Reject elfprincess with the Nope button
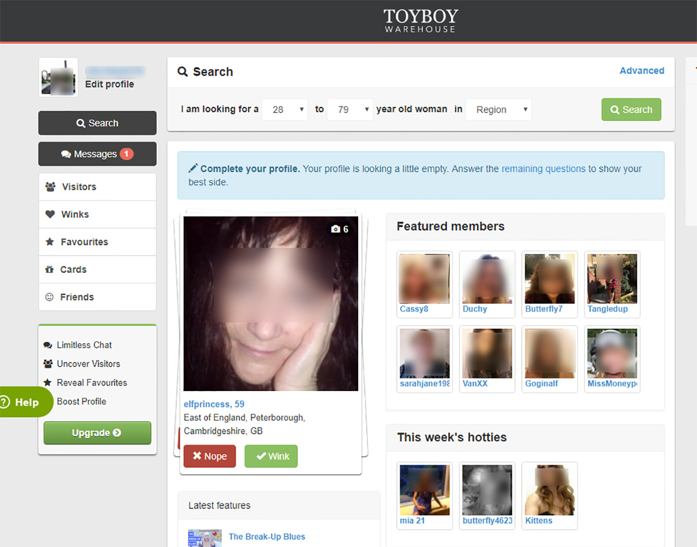This screenshot has width=697, height=547. [210, 456]
